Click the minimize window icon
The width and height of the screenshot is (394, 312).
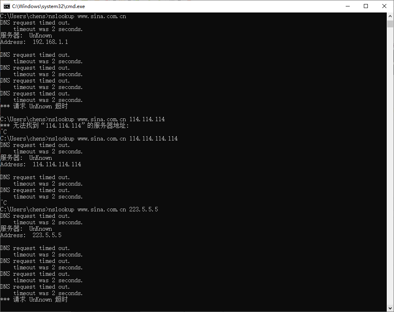click(x=348, y=6)
